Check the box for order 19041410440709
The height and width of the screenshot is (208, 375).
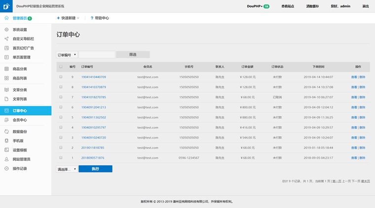click(x=61, y=77)
